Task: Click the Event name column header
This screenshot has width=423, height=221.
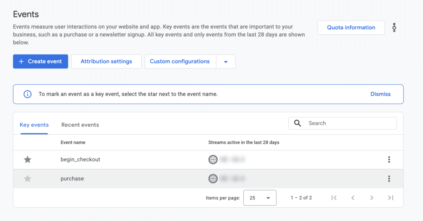Action: (x=73, y=143)
